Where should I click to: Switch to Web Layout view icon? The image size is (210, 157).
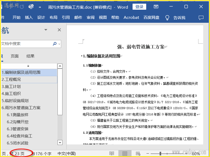tap(138, 154)
